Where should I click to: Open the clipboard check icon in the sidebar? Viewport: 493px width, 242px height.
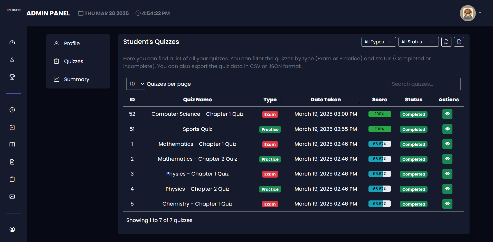coord(12,127)
